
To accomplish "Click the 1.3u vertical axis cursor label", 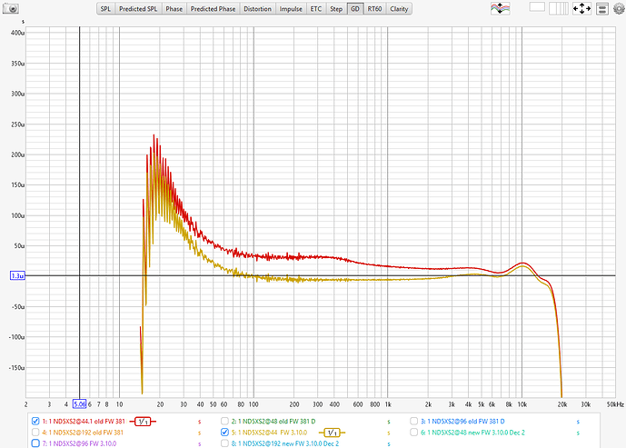I will 16,275.
